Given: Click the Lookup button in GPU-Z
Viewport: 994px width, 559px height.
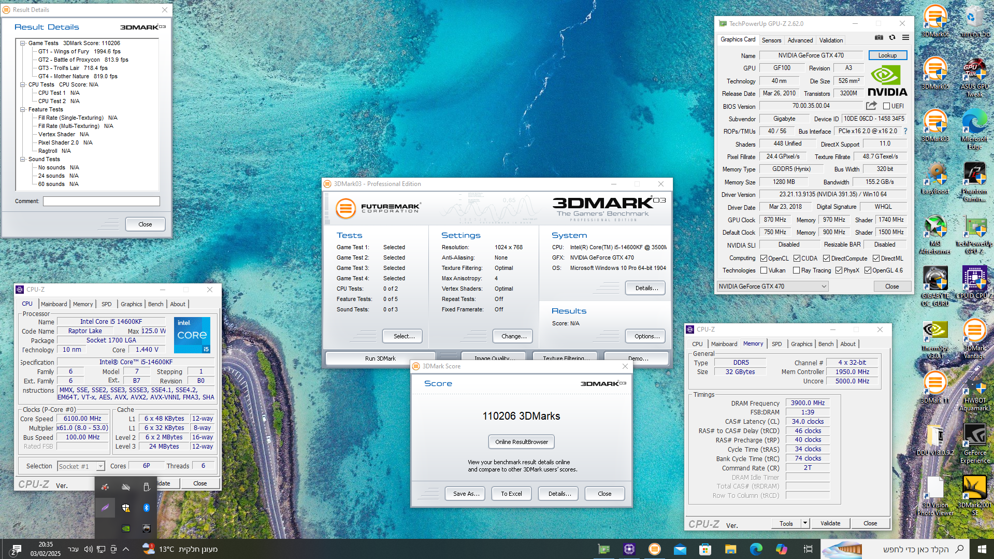Looking at the screenshot, I should coord(887,55).
